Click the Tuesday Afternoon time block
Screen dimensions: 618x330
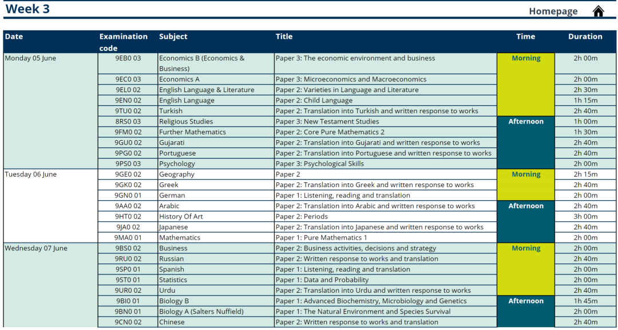point(526,222)
